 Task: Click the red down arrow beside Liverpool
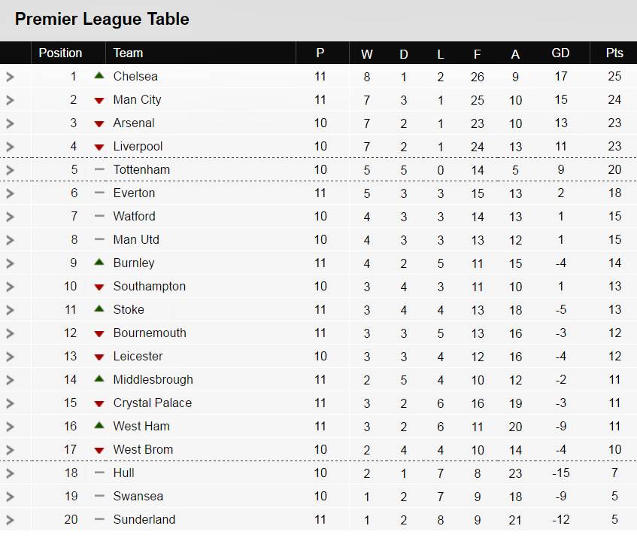click(99, 147)
